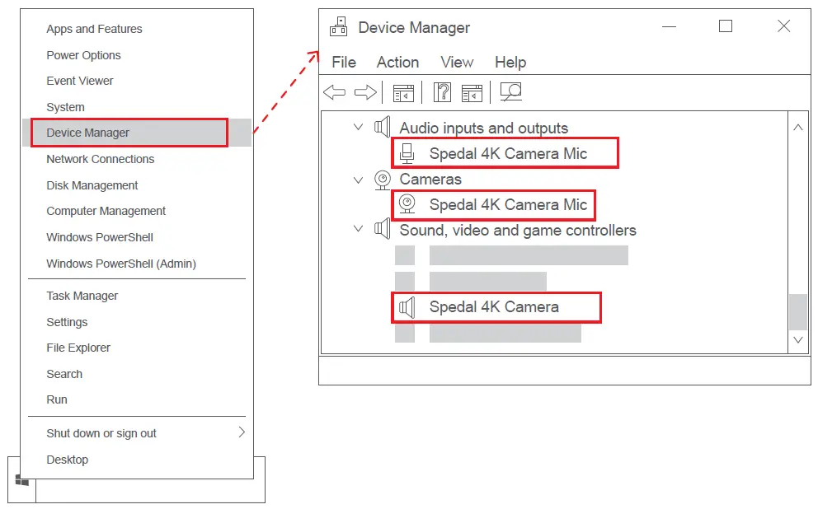
Task: Open the File menu
Action: click(x=344, y=62)
